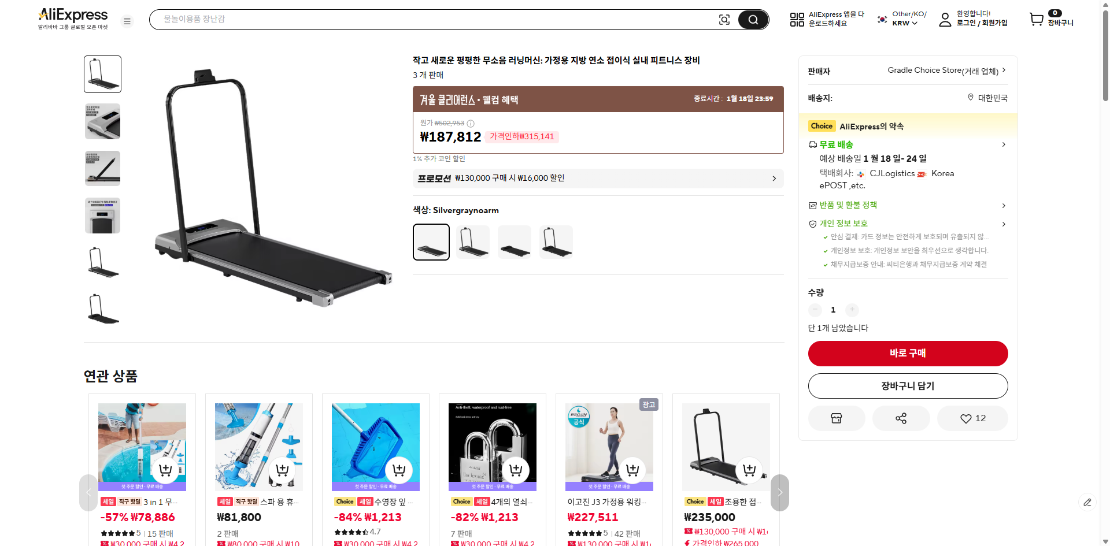
Task: Open the image search camera icon
Action: pos(724,19)
